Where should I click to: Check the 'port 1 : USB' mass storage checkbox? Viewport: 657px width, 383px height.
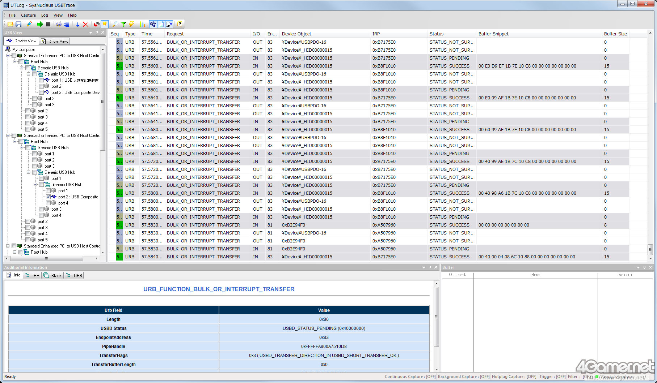pyautogui.click(x=41, y=80)
